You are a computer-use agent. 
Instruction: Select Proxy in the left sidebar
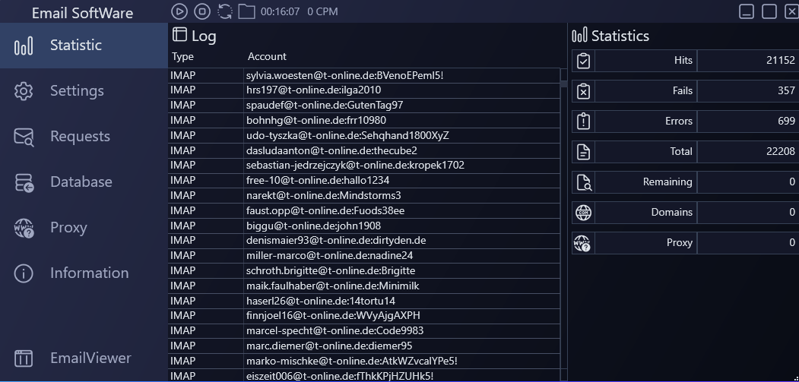(x=68, y=228)
